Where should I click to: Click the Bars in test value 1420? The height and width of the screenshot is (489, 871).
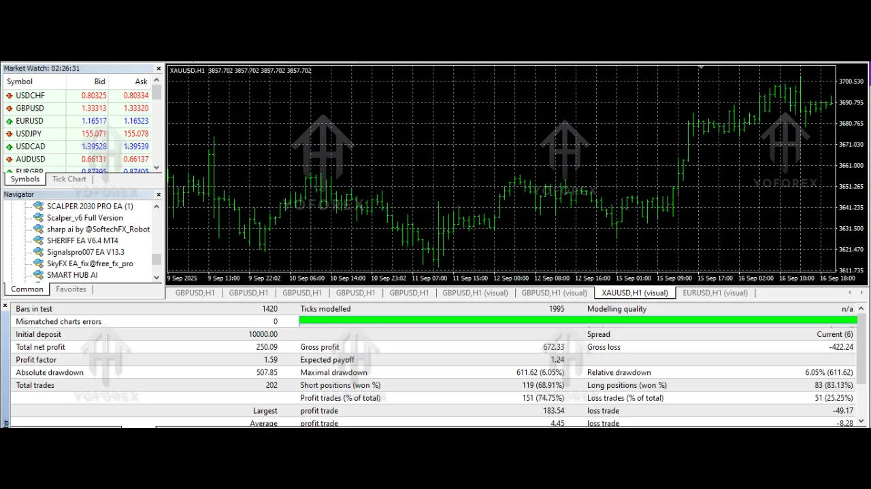pyautogui.click(x=269, y=309)
